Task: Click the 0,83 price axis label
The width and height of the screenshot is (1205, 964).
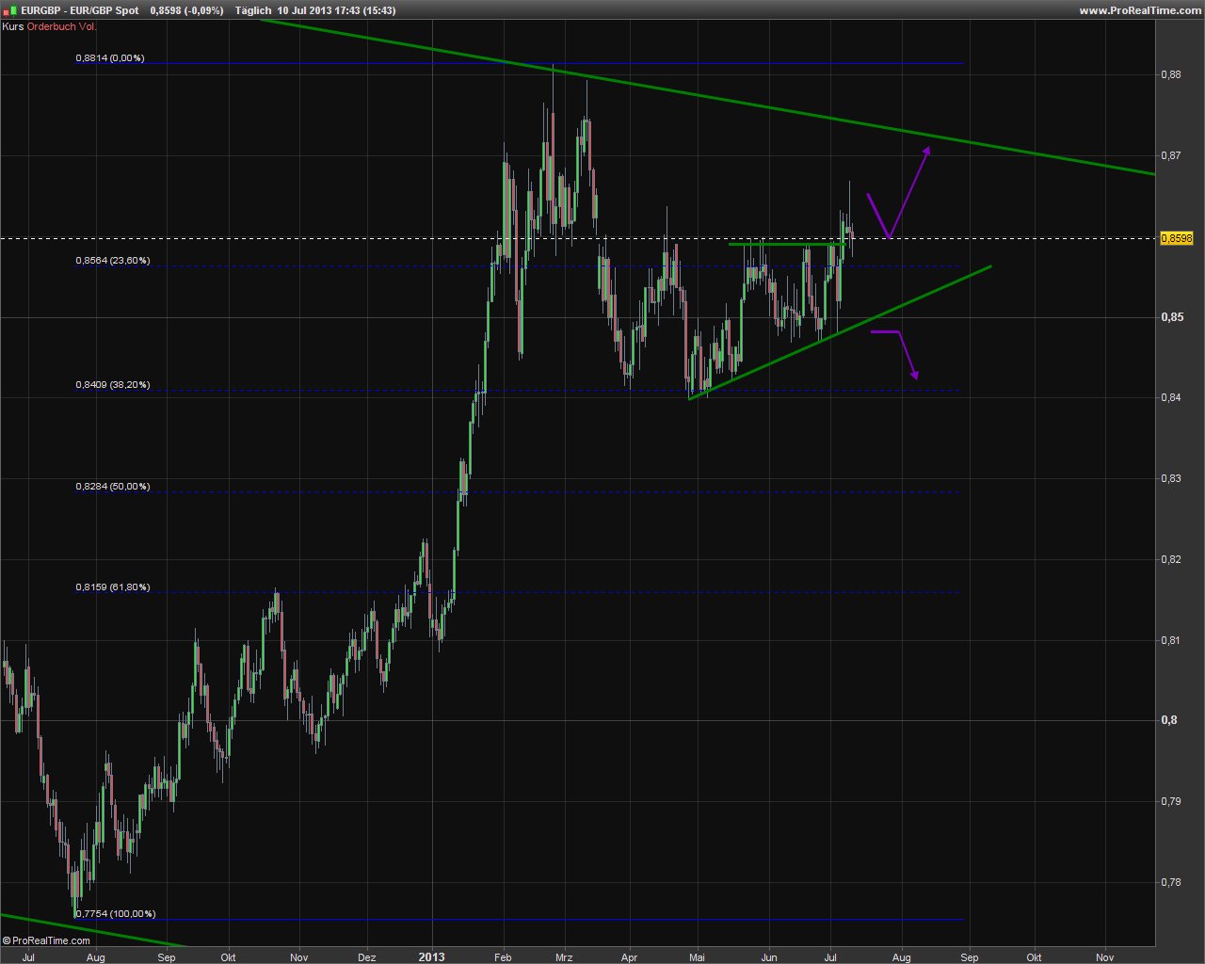Action: (x=1169, y=478)
